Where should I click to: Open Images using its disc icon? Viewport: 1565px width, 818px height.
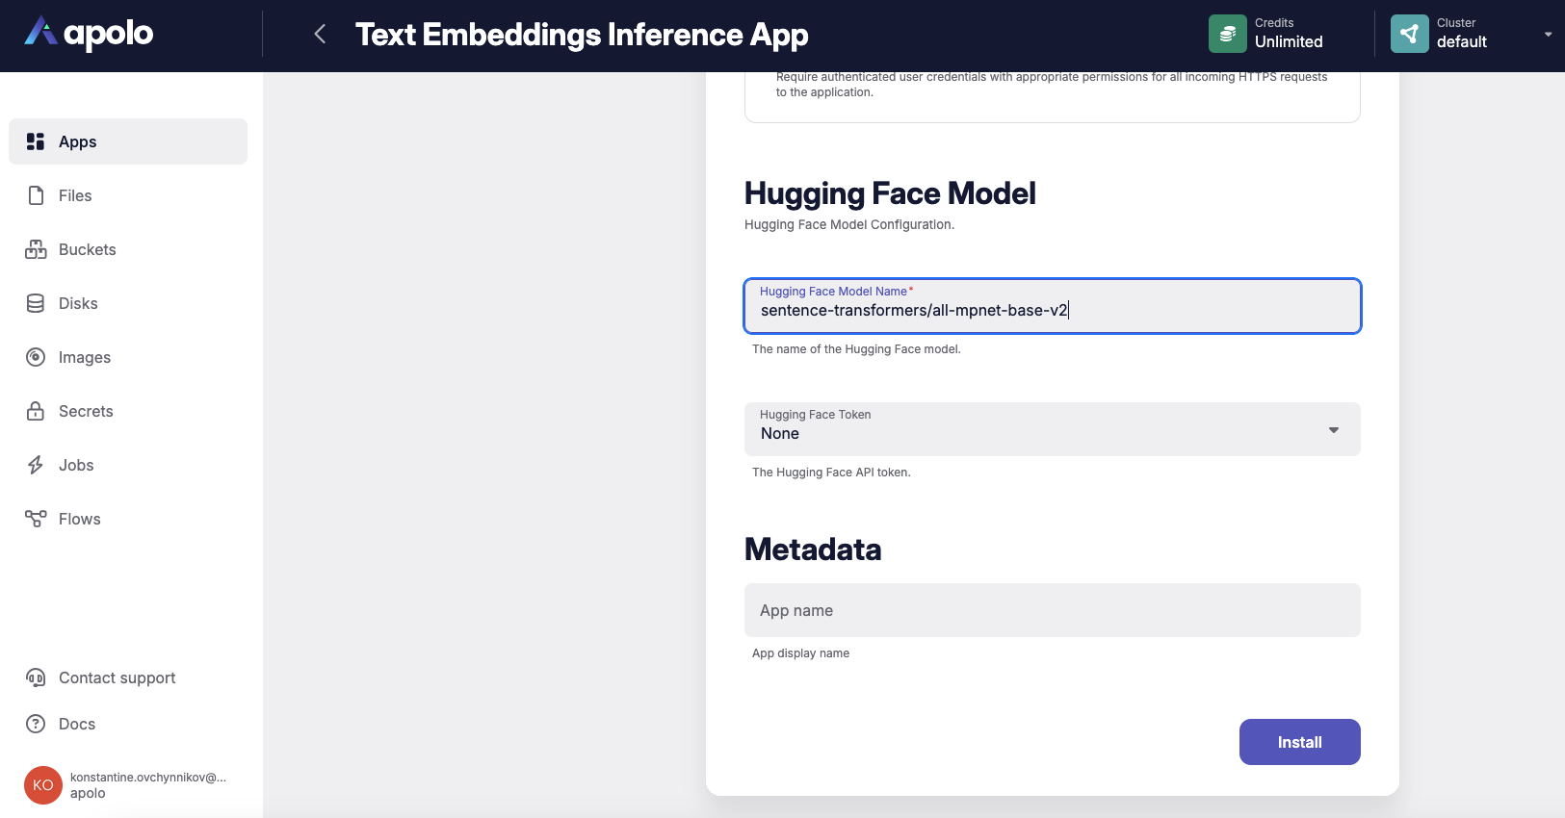pos(36,357)
